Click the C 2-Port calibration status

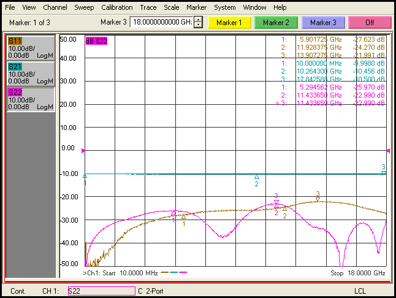click(x=151, y=291)
